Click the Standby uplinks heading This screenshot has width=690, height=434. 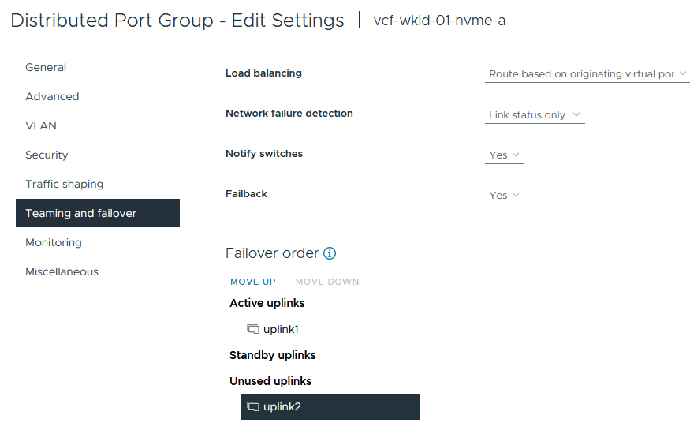[272, 355]
